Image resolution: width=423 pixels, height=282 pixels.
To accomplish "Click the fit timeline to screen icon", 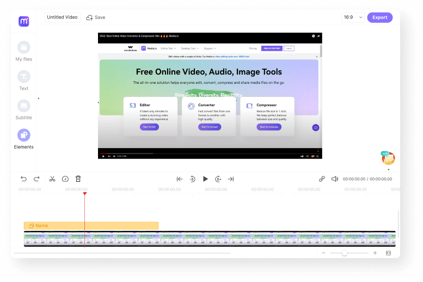I will pos(389,253).
